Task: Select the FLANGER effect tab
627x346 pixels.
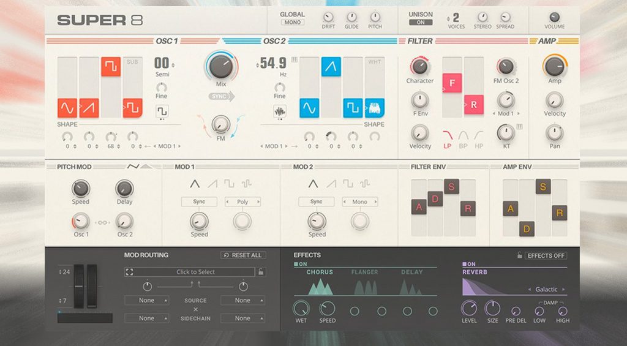Action: point(364,272)
